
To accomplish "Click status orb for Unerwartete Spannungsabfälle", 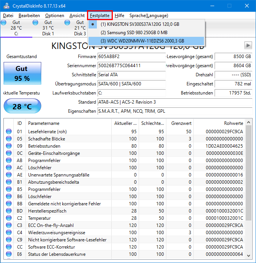I will tap(9, 175).
